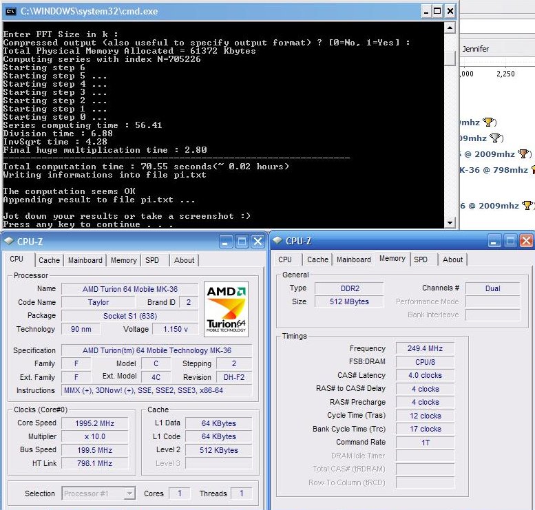The width and height of the screenshot is (535, 510).
Task: Open SPD tab in right CPU-Z window
Action: click(421, 259)
